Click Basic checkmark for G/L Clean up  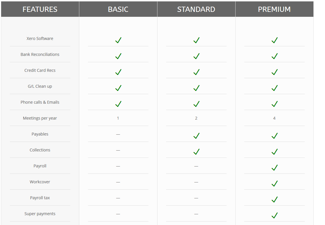[x=118, y=88]
